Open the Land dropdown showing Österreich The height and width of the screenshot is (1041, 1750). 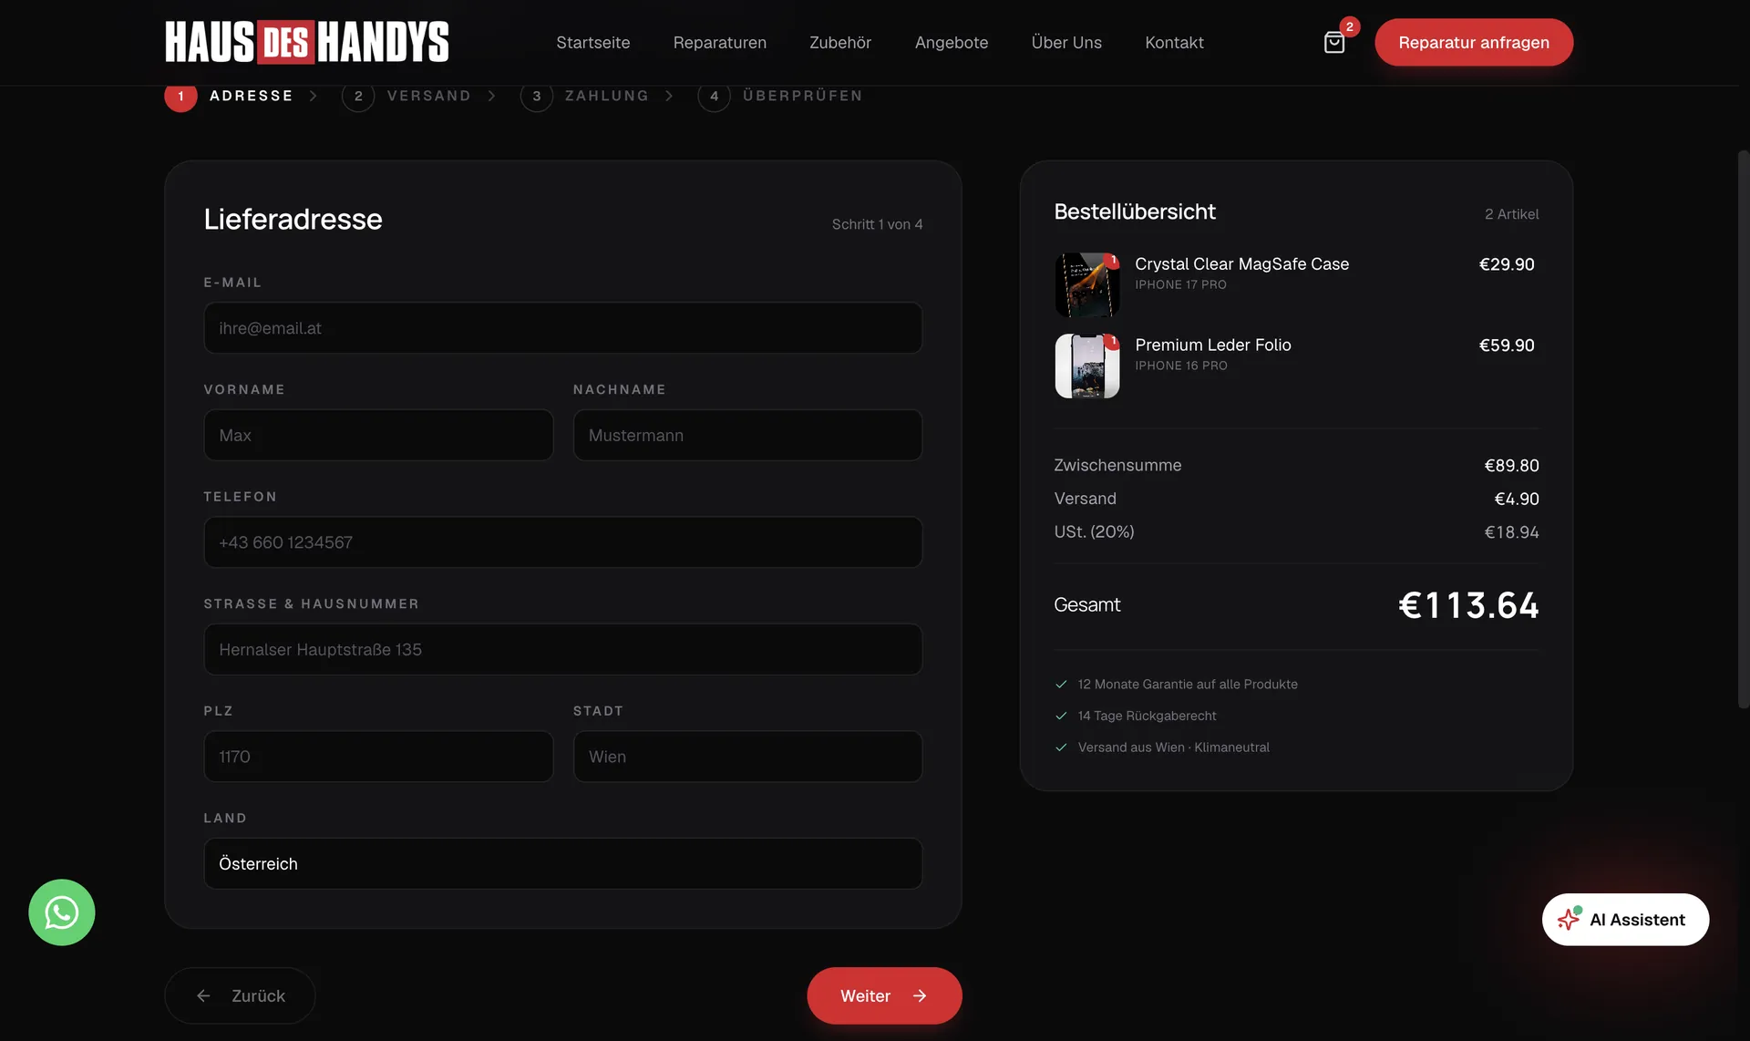coord(563,863)
